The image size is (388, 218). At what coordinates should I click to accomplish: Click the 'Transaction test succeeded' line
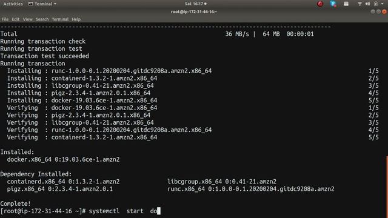coord(44,56)
